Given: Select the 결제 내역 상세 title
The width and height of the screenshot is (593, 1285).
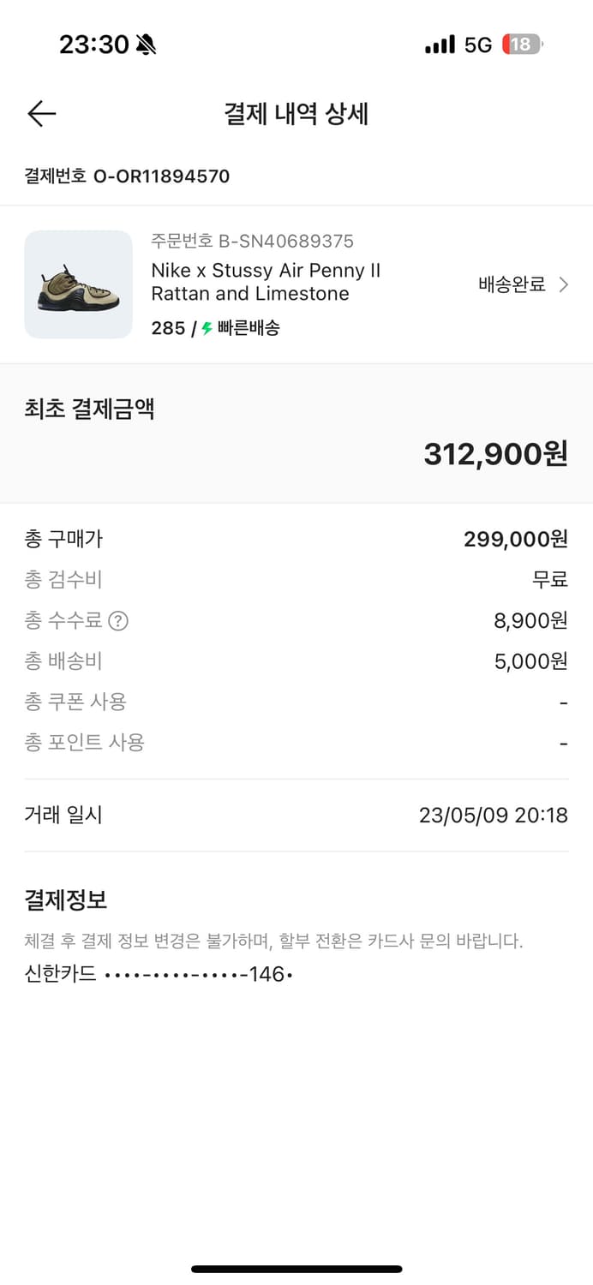Looking at the screenshot, I should click(x=296, y=114).
